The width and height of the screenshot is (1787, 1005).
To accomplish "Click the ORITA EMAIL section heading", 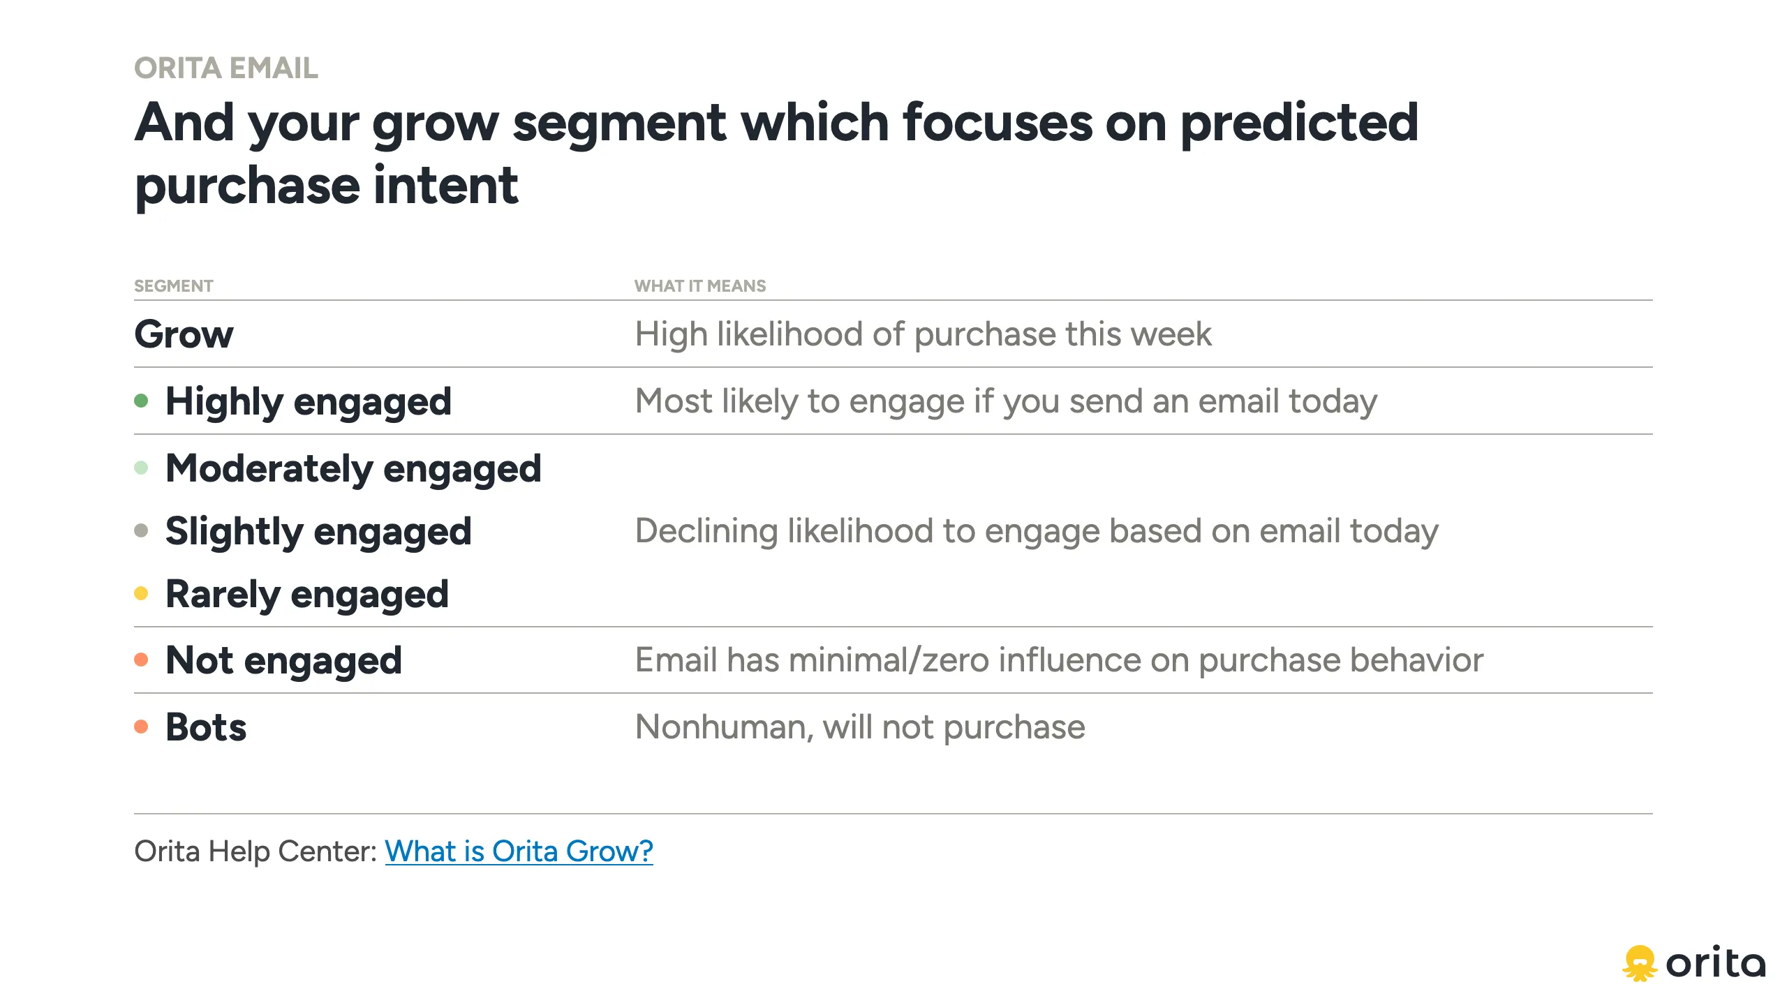I will (226, 68).
